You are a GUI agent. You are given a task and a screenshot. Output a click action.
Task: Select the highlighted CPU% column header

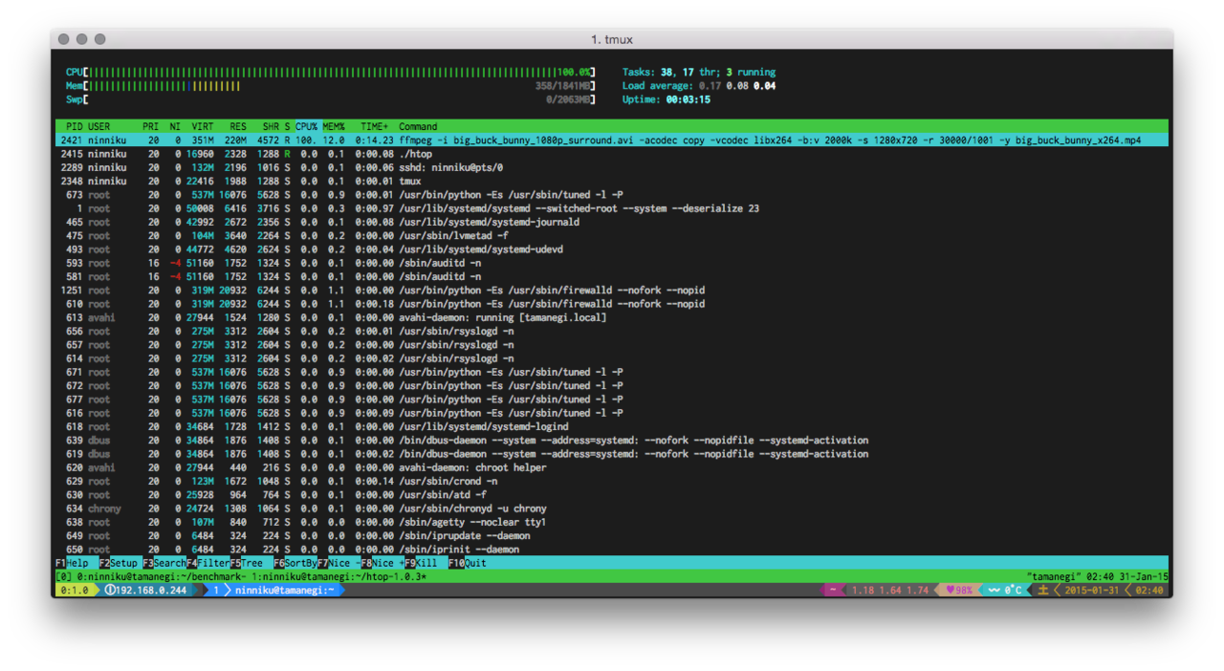point(306,126)
